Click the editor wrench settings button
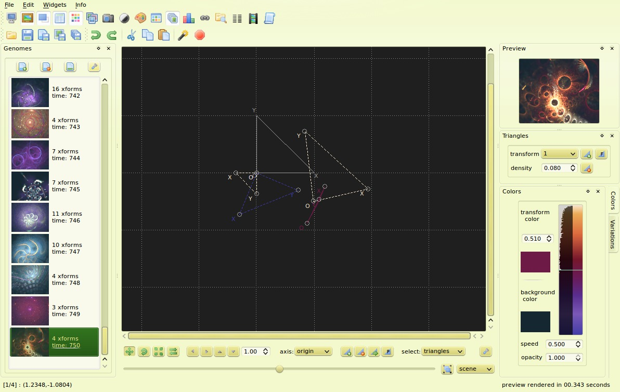This screenshot has height=392, width=620. coord(486,351)
